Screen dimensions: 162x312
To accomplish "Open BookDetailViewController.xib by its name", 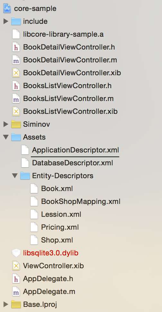I will tap(72, 73).
